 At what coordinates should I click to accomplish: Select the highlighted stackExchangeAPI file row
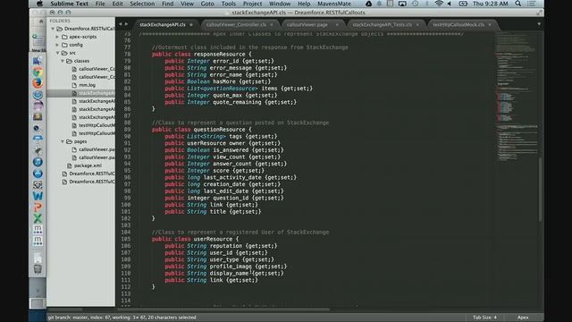click(81, 93)
